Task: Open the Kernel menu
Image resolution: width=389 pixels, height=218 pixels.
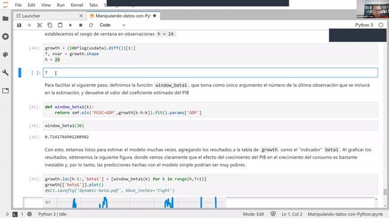Action: tap(77, 5)
